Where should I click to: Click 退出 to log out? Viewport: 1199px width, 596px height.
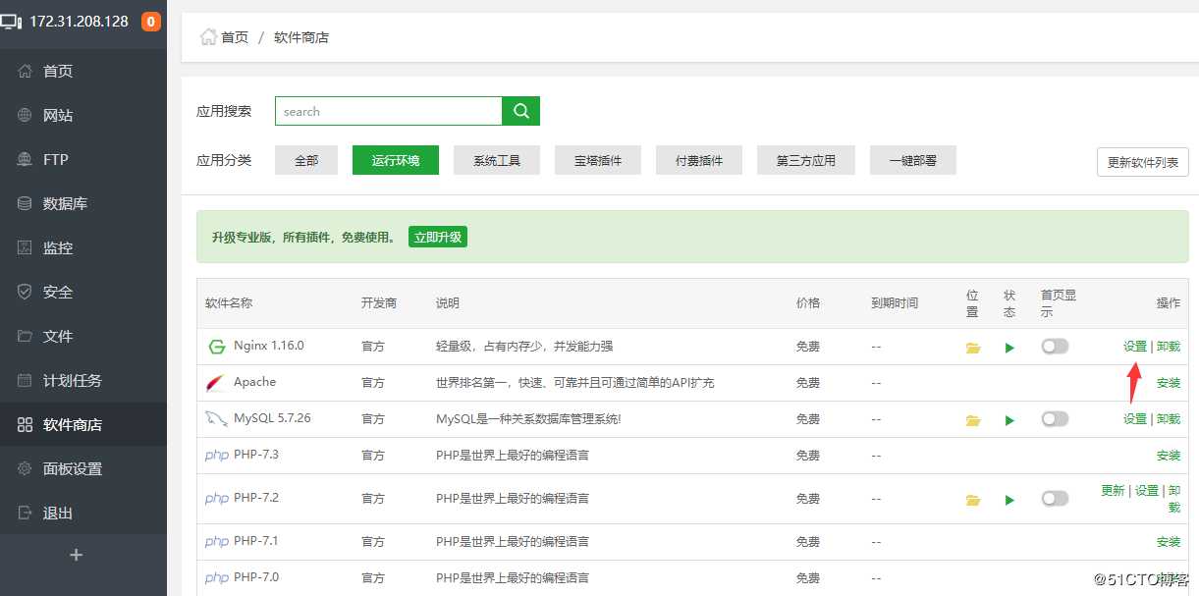(x=83, y=513)
